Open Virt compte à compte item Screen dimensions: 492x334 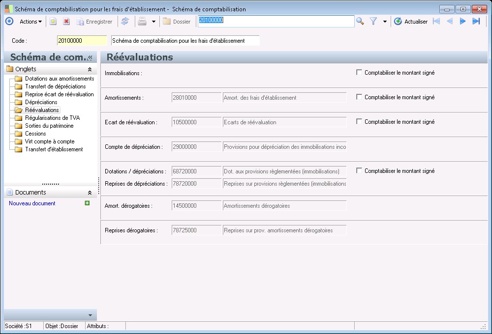[50, 141]
